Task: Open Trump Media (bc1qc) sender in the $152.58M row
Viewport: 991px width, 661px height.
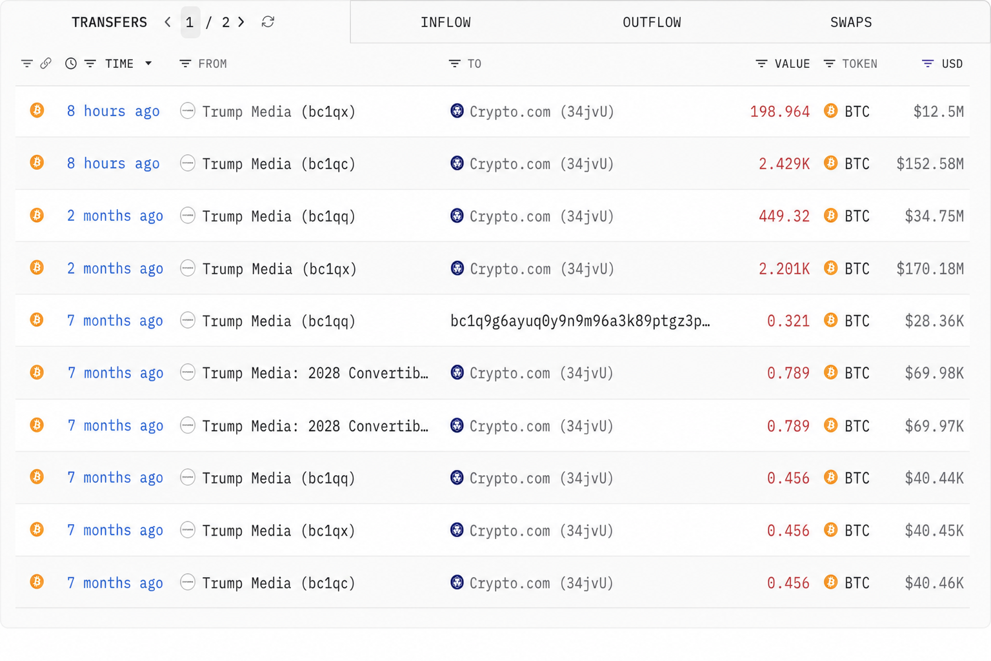Action: (x=279, y=164)
